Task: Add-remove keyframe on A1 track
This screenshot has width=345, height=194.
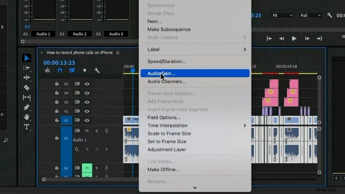Action: coord(97,149)
